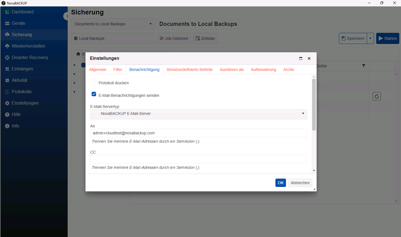Select the Aufbewahrung tab

click(263, 70)
